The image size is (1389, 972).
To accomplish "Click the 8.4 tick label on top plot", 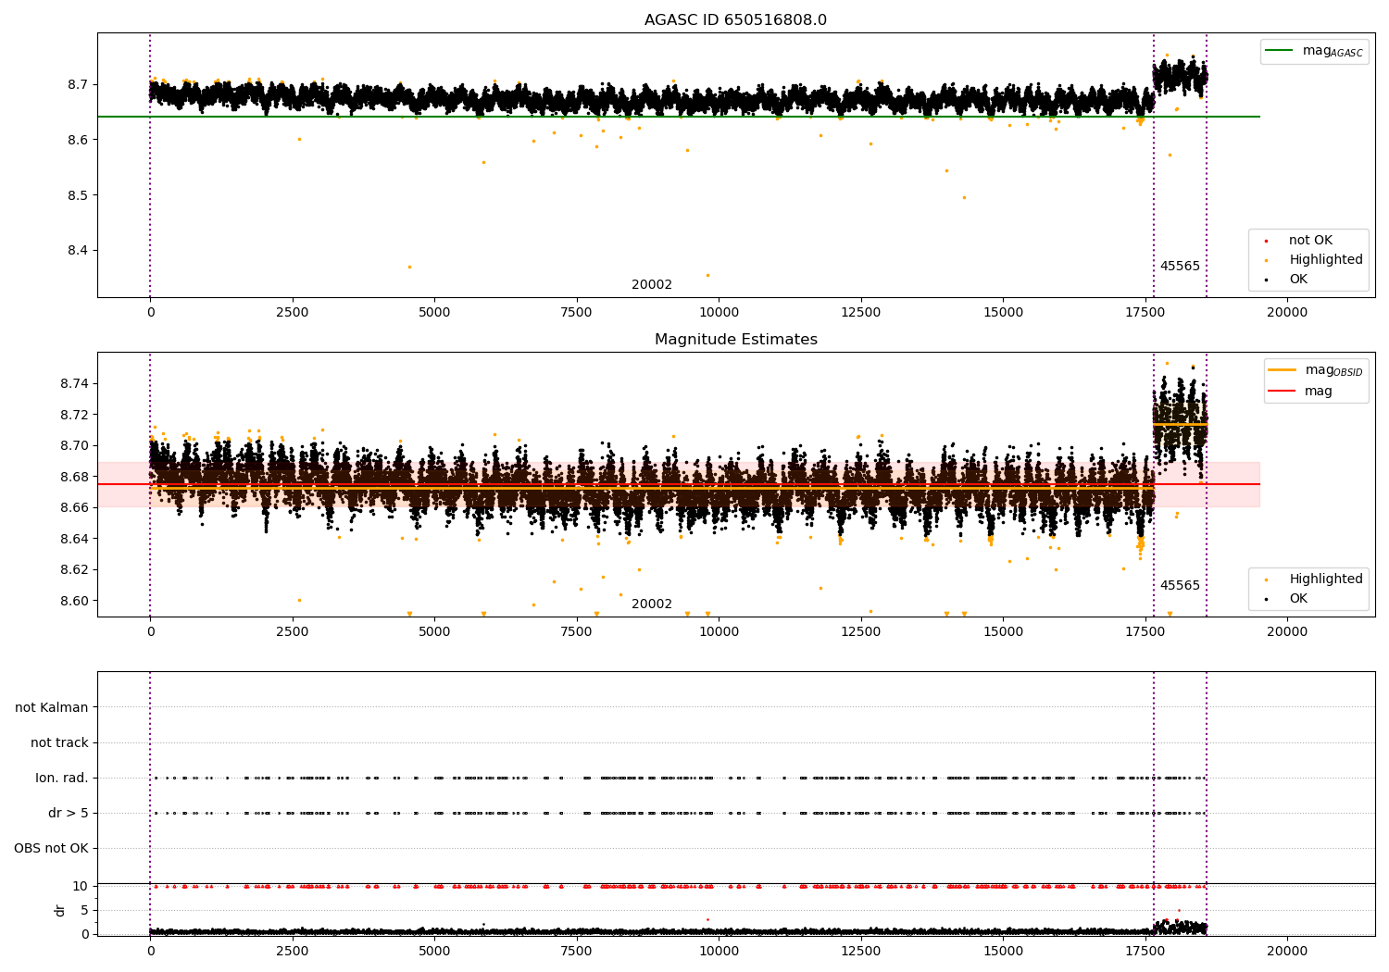I will [x=77, y=251].
